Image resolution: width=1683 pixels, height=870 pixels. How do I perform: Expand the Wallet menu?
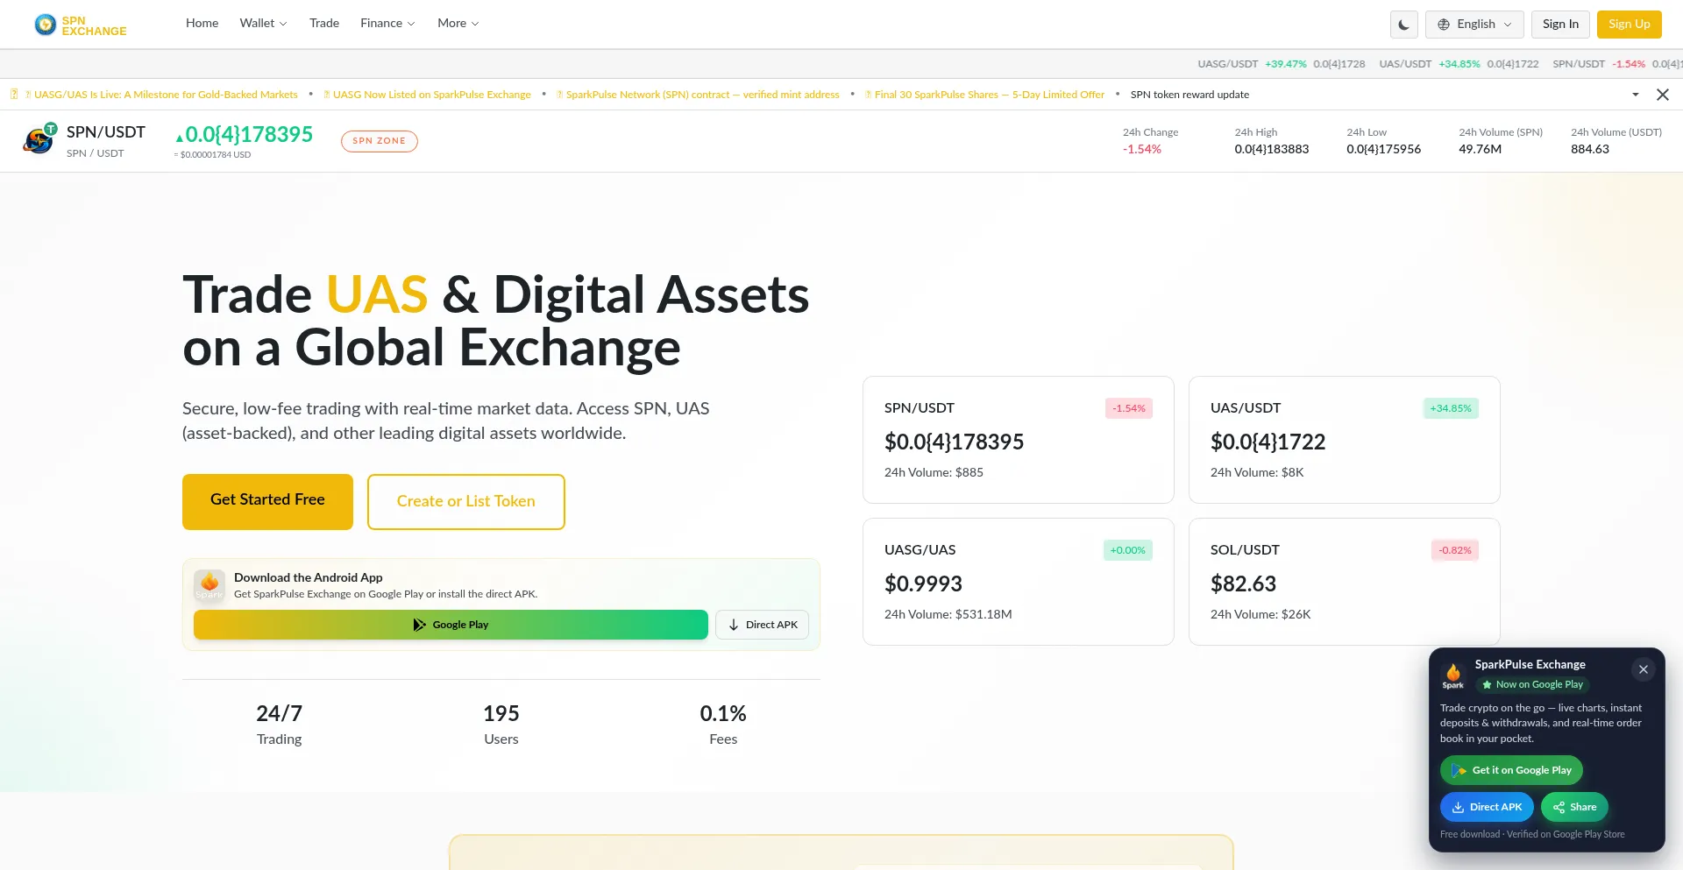point(263,23)
